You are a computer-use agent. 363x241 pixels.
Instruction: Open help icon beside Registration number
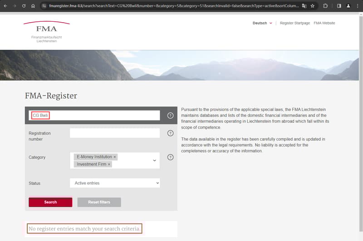(171, 133)
